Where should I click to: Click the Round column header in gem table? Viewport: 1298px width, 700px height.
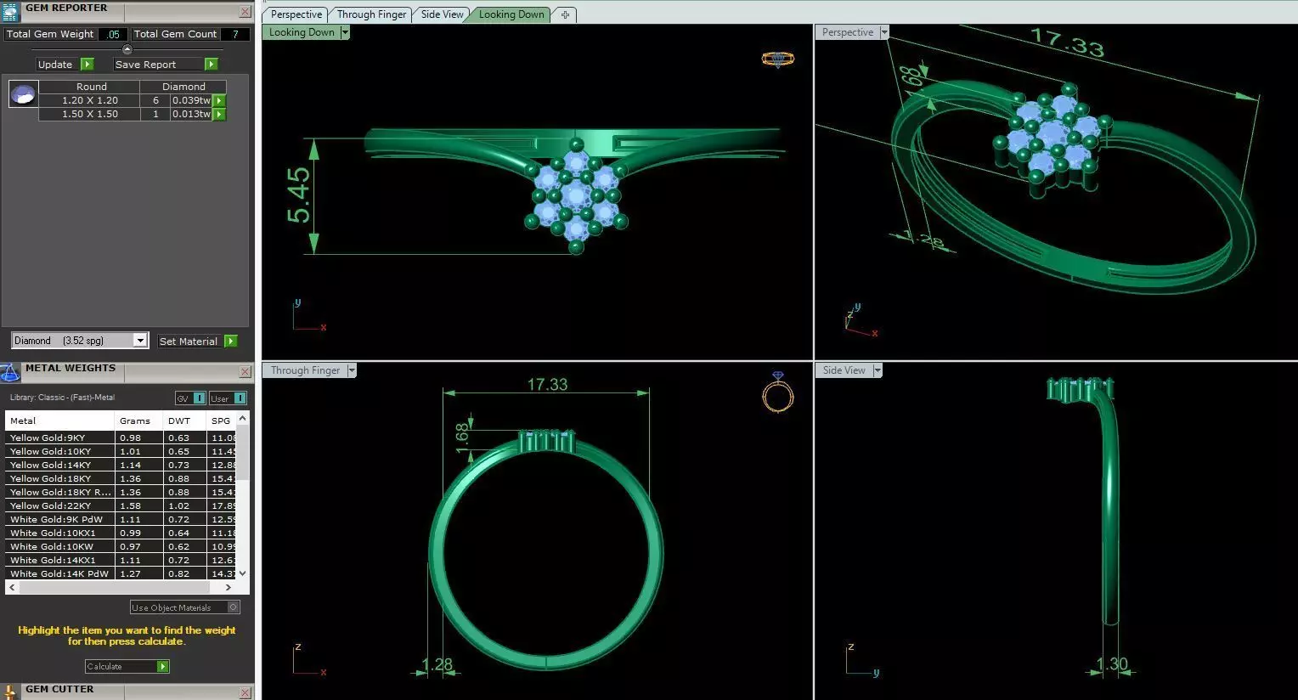tap(91, 87)
